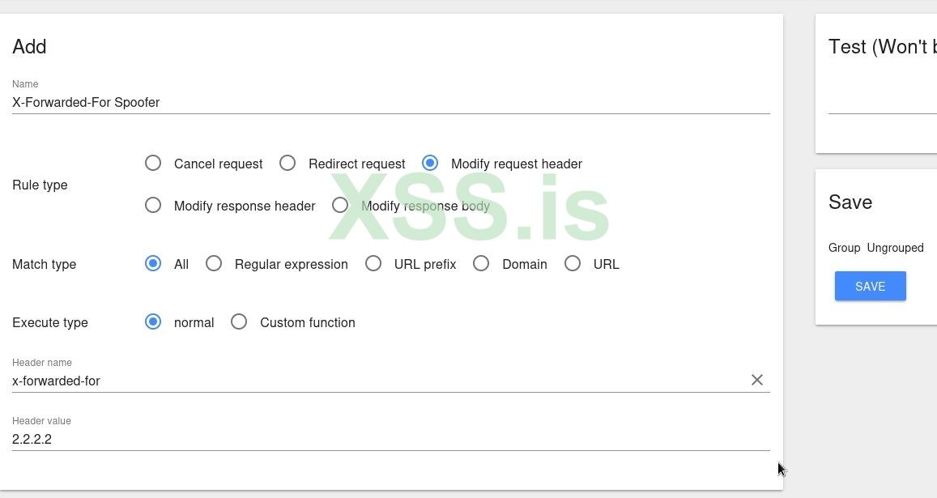The width and height of the screenshot is (937, 498).
Task: Click the Add card heading
Action: pos(29,47)
